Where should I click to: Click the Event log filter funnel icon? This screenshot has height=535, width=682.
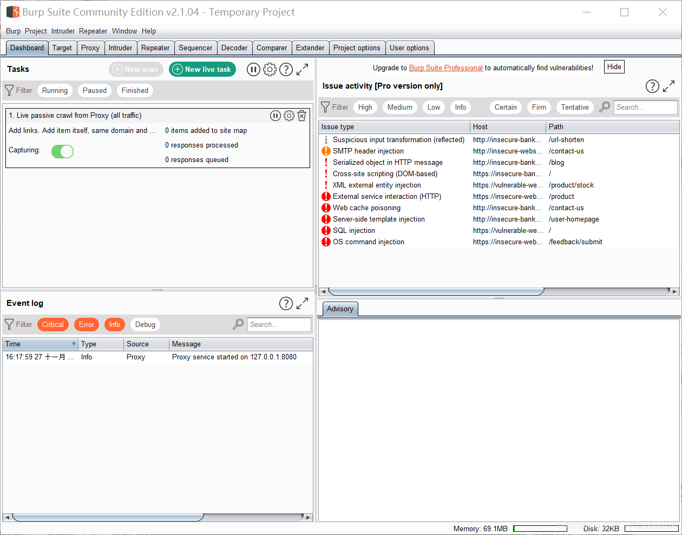9,324
